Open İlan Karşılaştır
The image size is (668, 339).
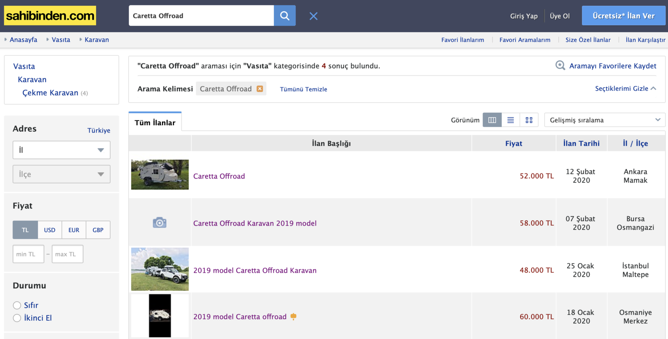click(x=645, y=40)
